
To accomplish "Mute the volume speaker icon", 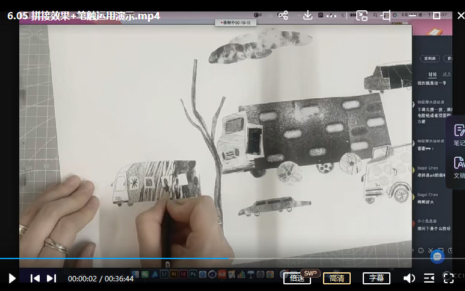I will [x=409, y=278].
